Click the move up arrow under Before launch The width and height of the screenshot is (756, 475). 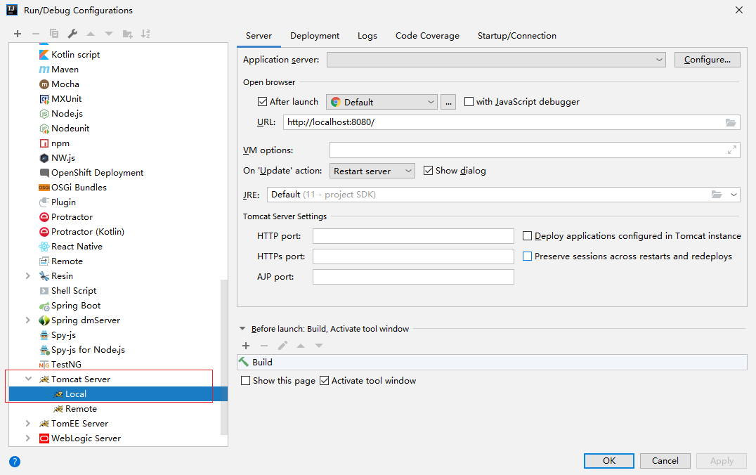pos(301,346)
